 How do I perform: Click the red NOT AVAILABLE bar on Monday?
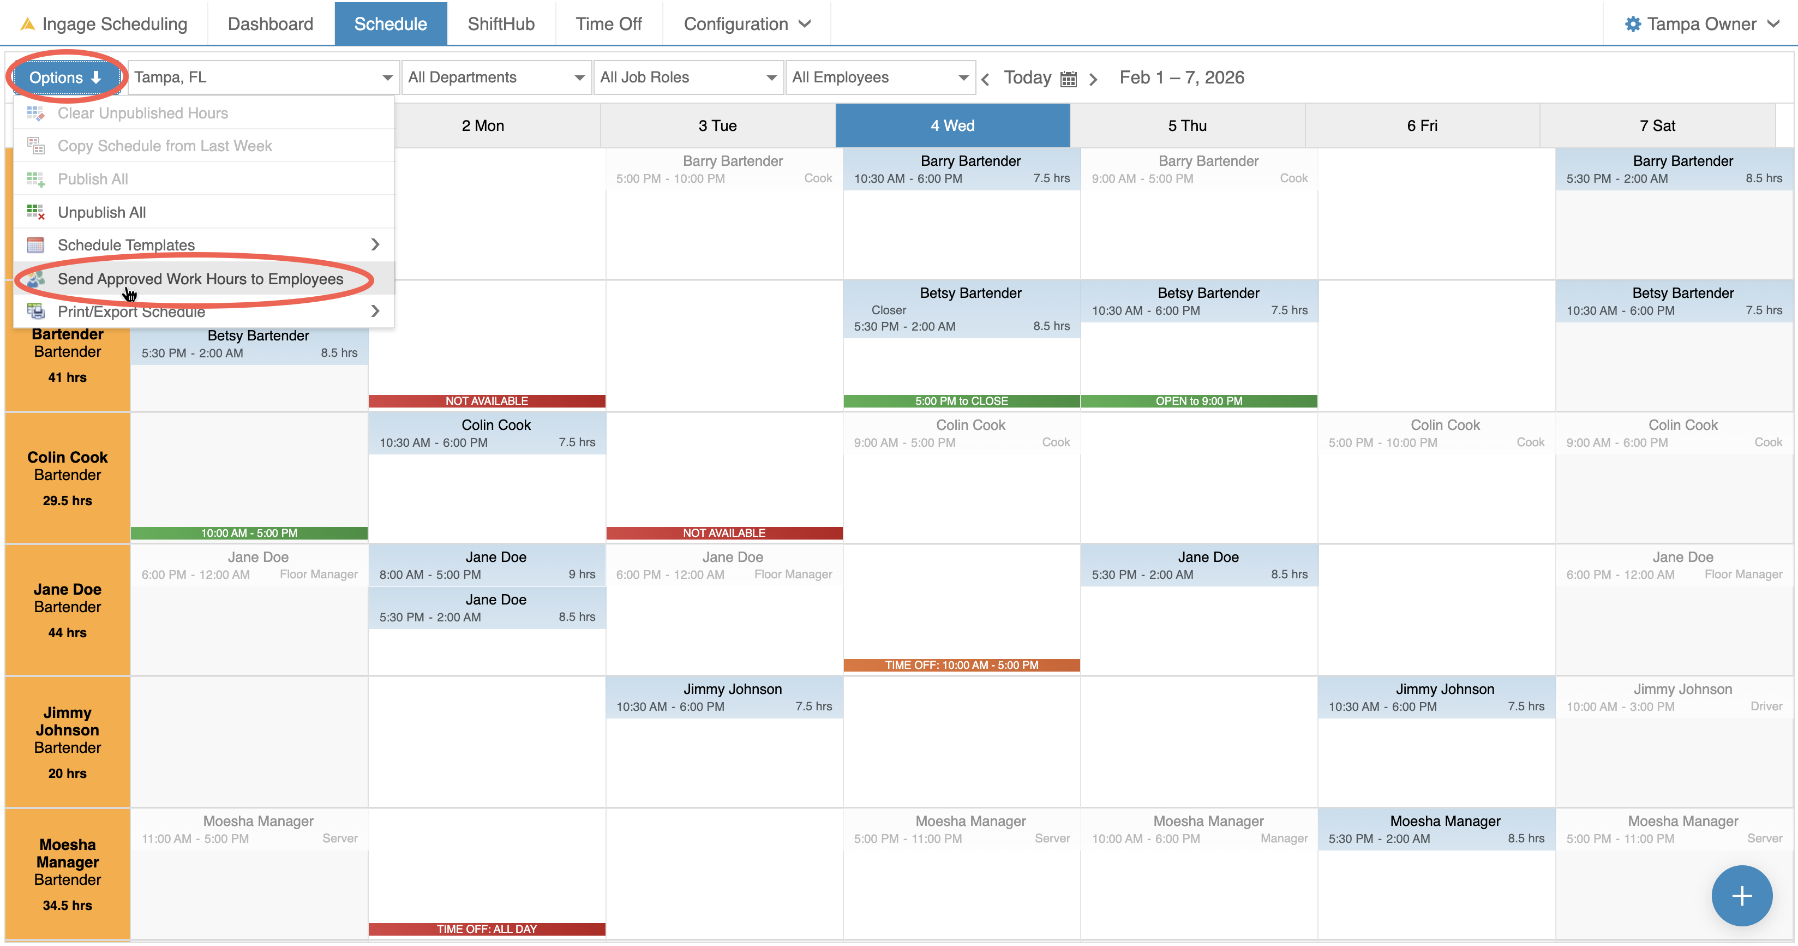pyautogui.click(x=487, y=401)
